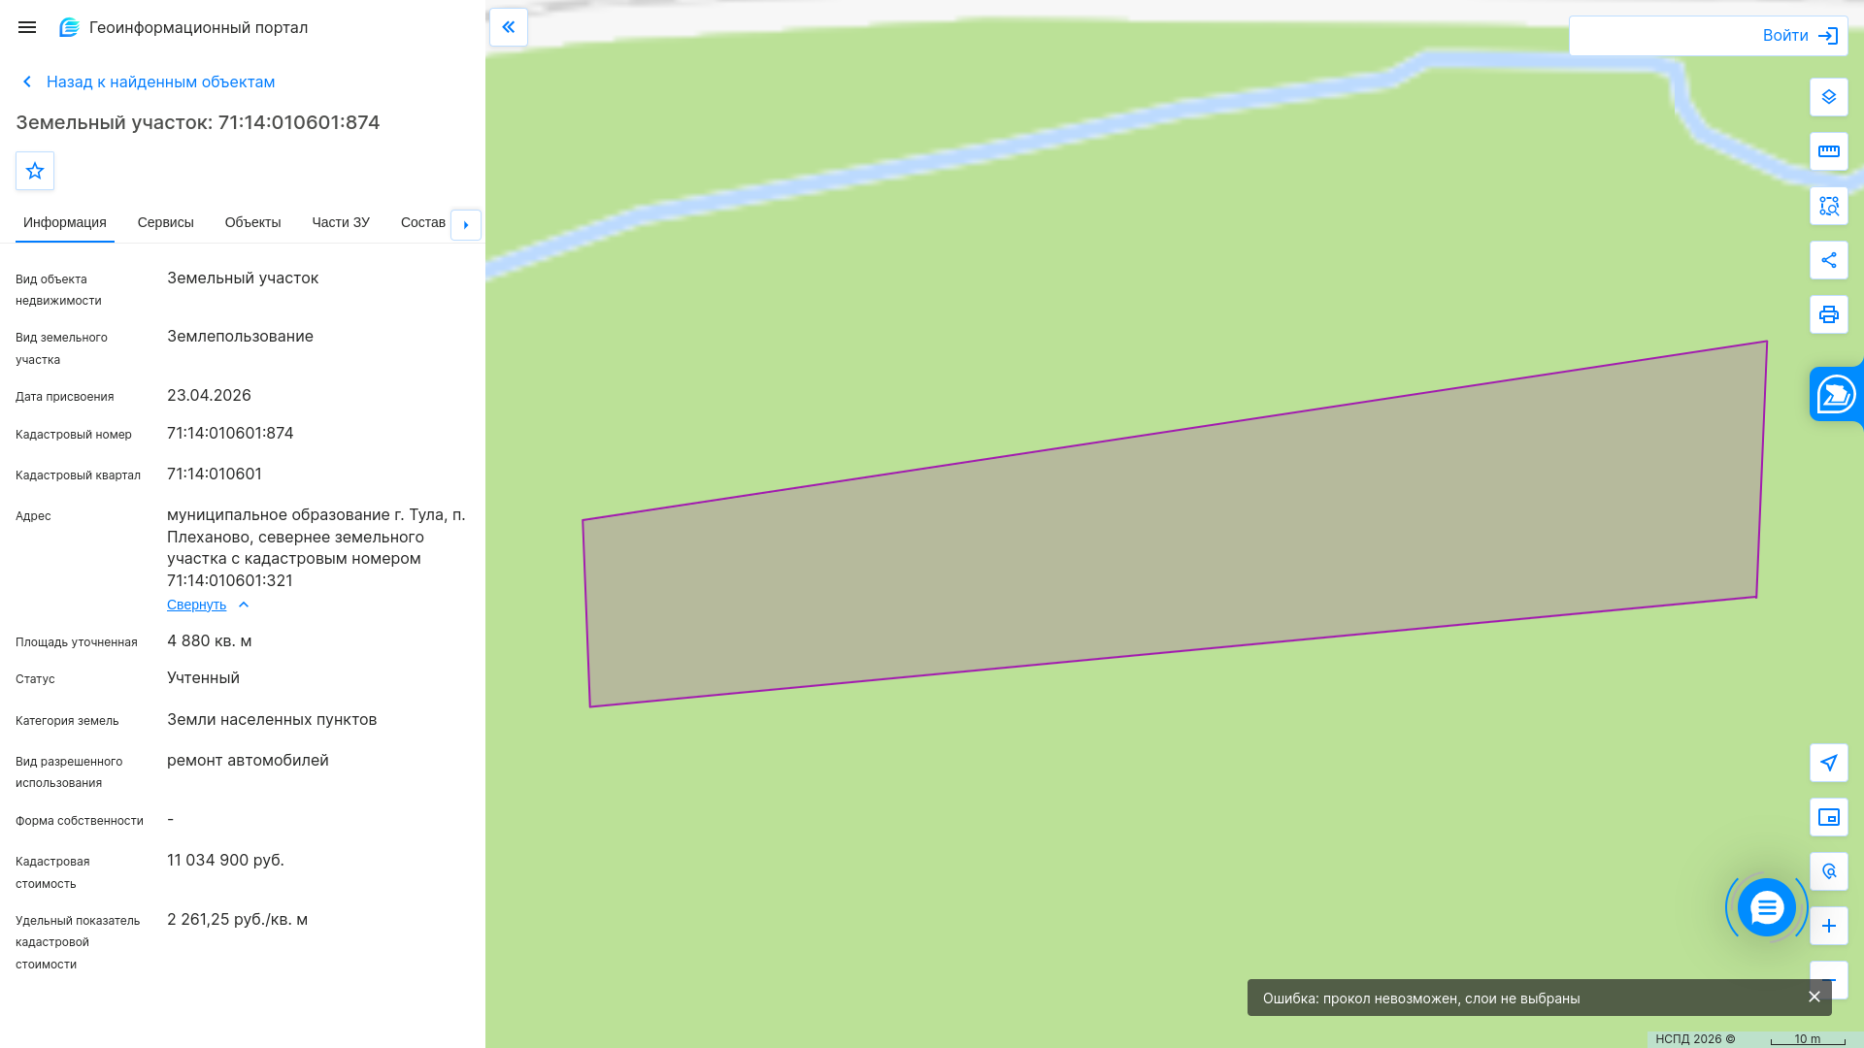Switch to the Сервисы tab
This screenshot has height=1048, width=1864.
[166, 222]
